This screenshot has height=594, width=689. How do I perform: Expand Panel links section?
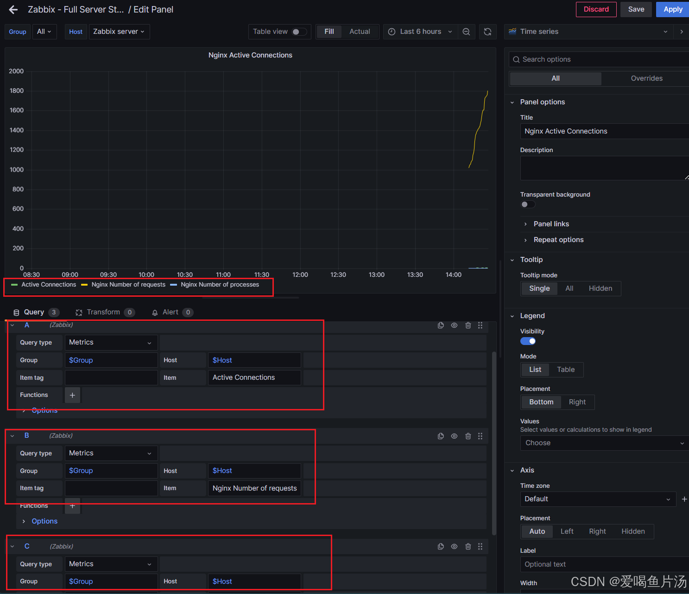(551, 224)
